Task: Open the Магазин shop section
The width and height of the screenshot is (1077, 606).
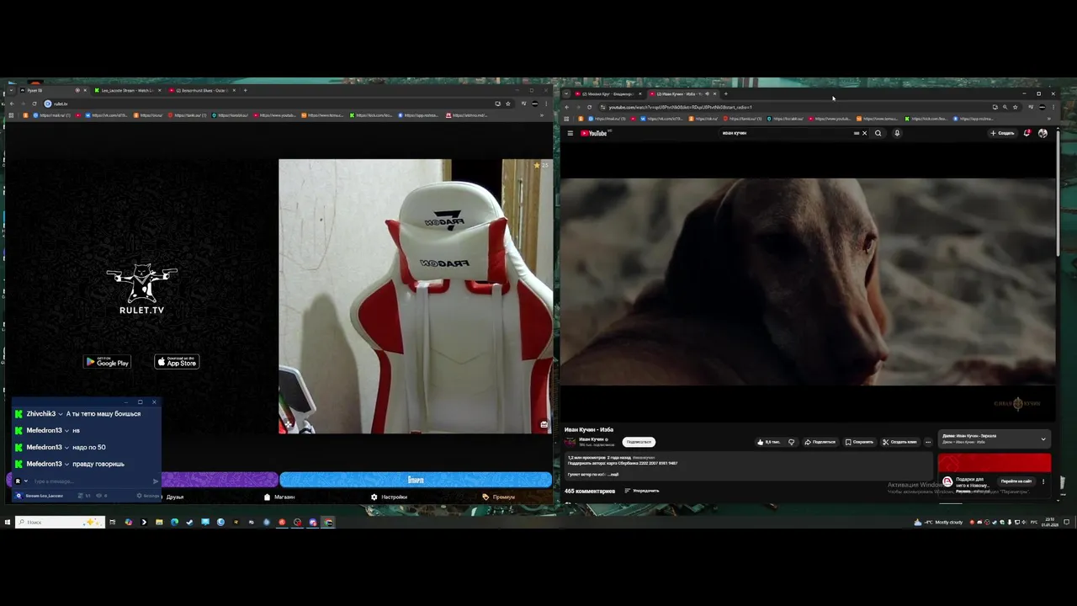Action: click(279, 497)
